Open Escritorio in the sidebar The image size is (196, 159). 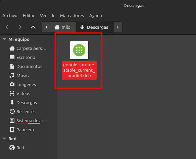(x=26, y=57)
